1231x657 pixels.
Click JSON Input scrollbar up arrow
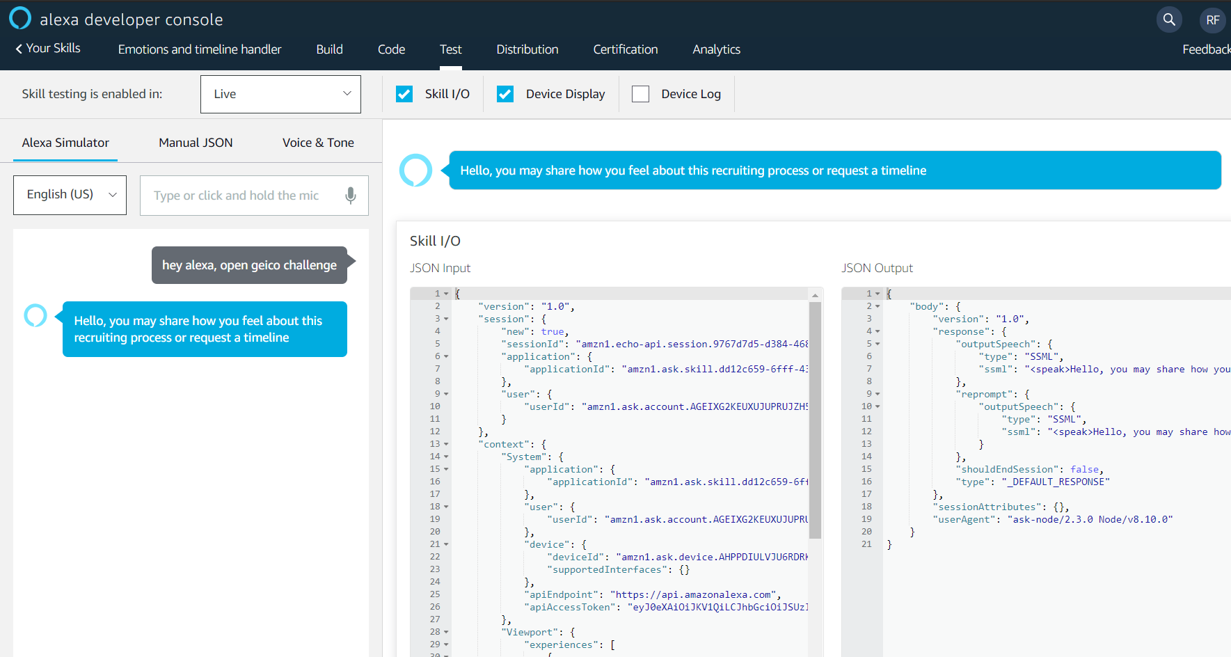[815, 295]
